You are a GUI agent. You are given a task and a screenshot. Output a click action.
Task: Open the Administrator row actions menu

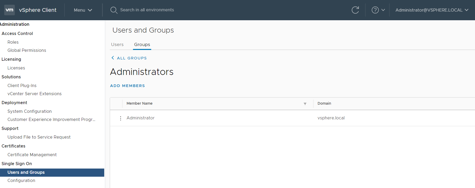point(121,118)
